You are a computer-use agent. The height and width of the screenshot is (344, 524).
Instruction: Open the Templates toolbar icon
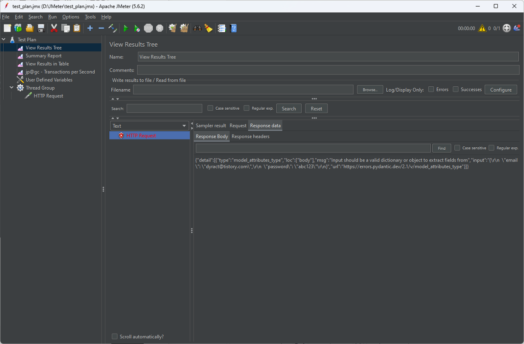click(x=18, y=28)
